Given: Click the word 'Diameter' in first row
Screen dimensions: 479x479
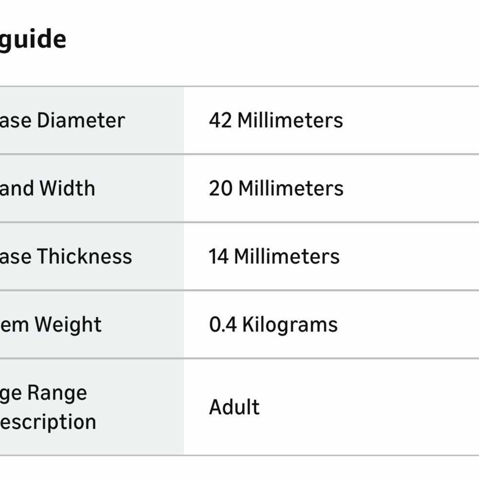Looking at the screenshot, I should pos(81,120).
